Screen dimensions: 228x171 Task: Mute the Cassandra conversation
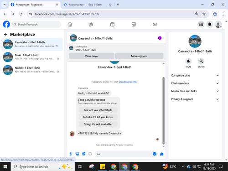coord(188,62)
